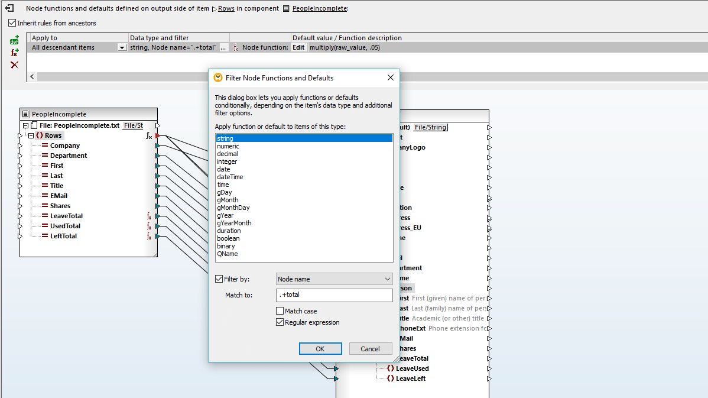Image resolution: width=708 pixels, height=398 pixels.
Task: Click the fx icon beside Rows
Action: click(150, 135)
